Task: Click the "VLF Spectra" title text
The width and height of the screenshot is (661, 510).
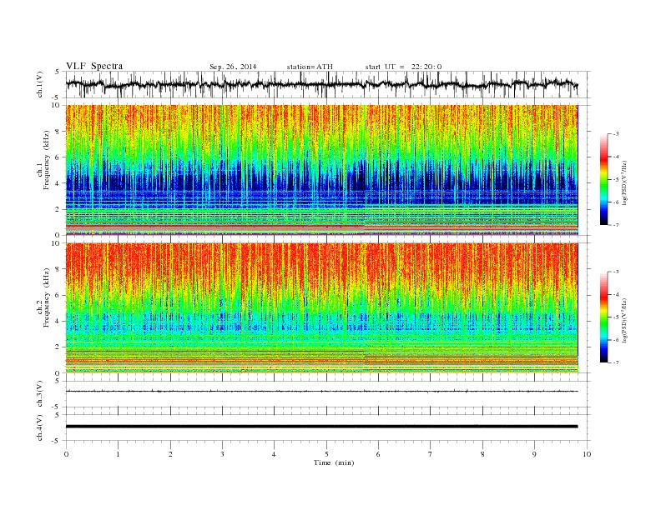Action: click(x=94, y=66)
